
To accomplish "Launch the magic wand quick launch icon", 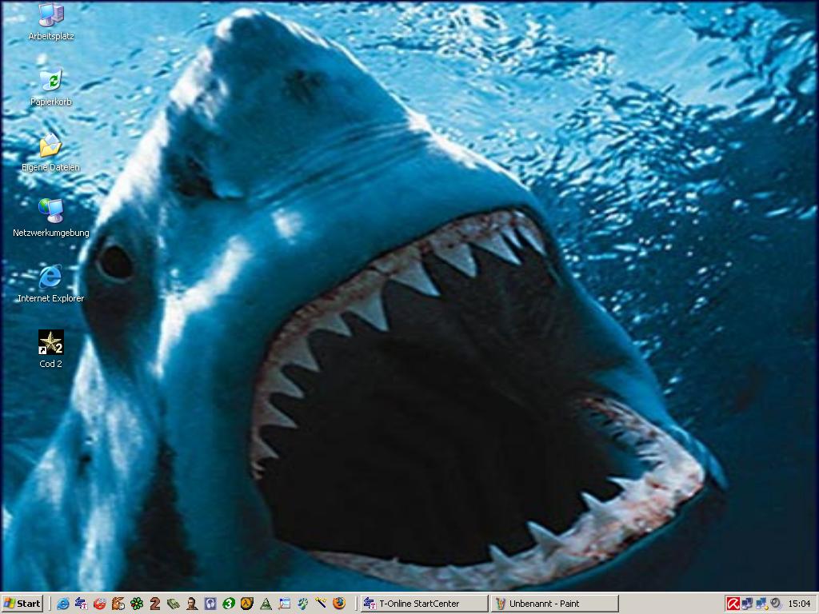I will [x=321, y=603].
